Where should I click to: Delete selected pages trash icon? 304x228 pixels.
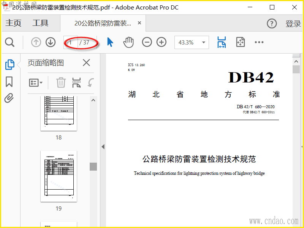(x=61, y=82)
